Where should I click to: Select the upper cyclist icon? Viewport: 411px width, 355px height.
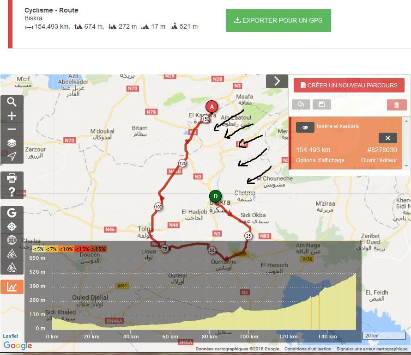[12, 254]
